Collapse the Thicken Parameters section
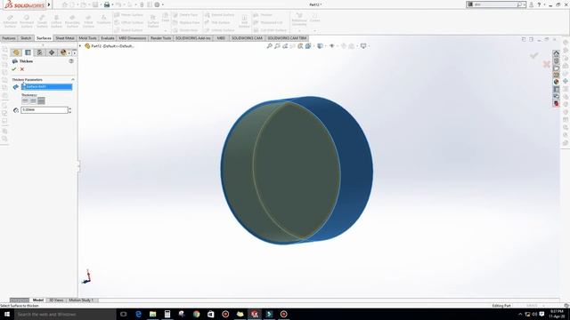 pyautogui.click(x=73, y=79)
